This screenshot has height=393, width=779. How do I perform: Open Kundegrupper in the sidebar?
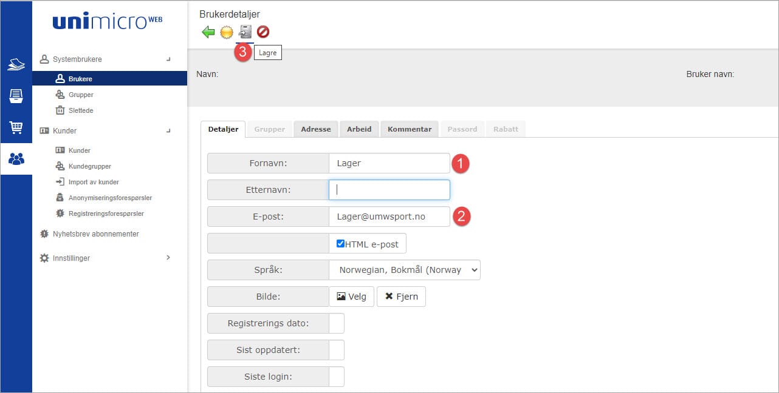tap(89, 166)
